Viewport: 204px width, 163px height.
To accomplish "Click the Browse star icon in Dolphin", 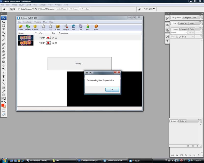I will pyautogui.click(x=35, y=28).
